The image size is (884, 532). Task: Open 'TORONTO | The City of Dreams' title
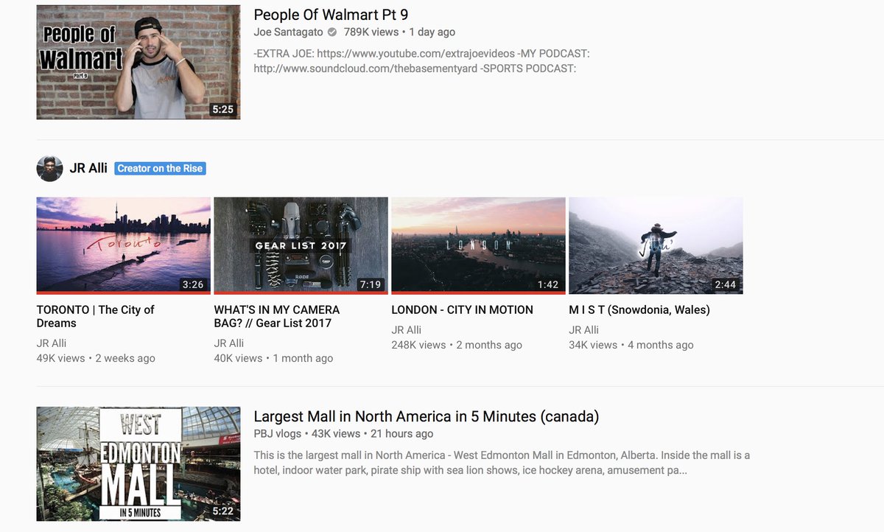(96, 316)
